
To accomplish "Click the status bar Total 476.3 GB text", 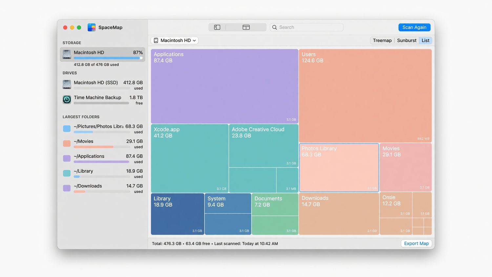I will click(x=167, y=244).
